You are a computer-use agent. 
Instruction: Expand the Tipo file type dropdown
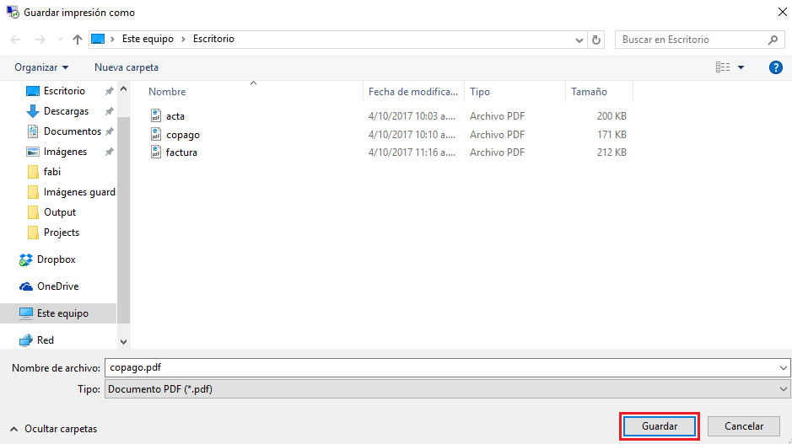tap(784, 388)
